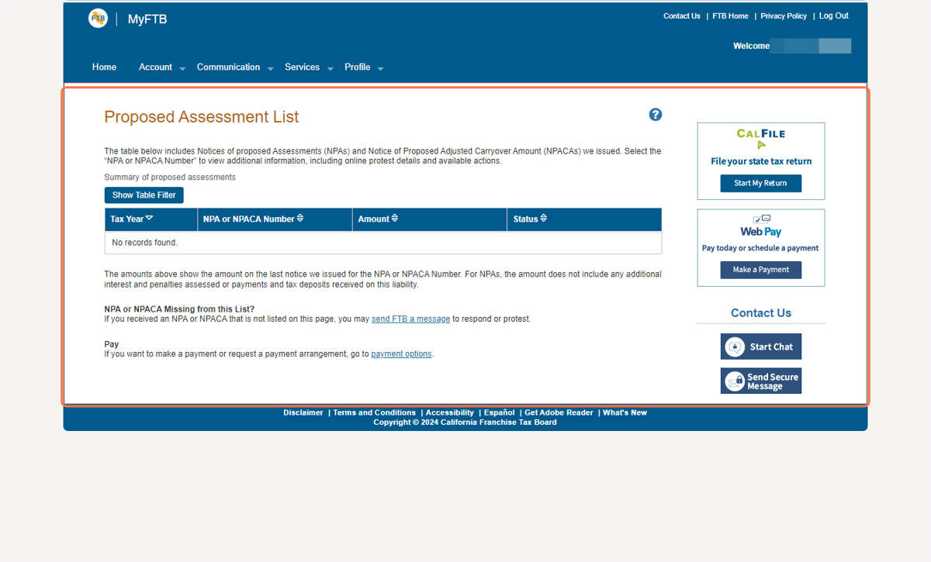
Task: Switch to Español
Action: (x=500, y=412)
